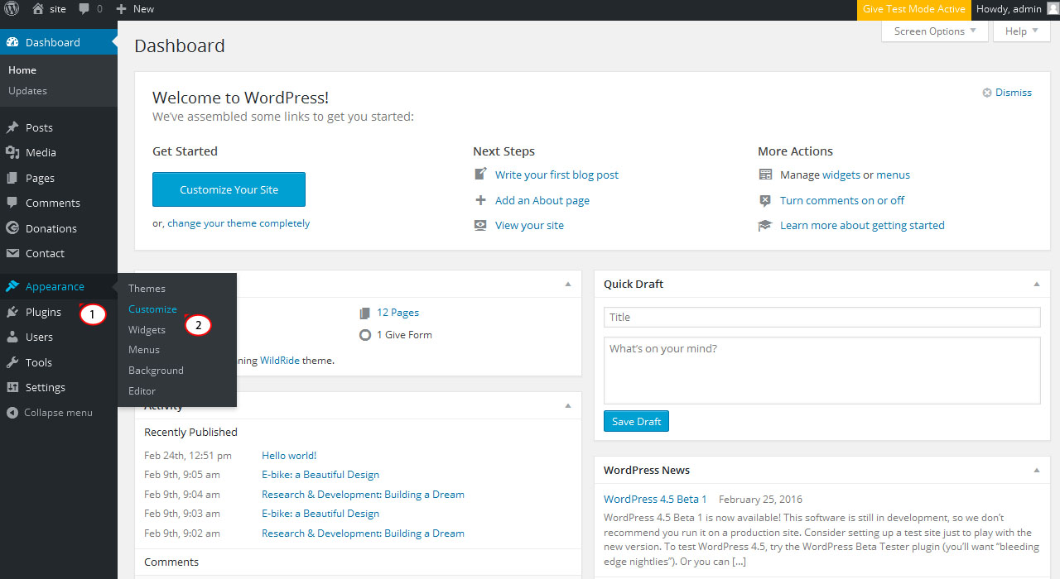Screen dimensions: 1060x579
Task: Click the Settings sliders icon
Action: (12, 387)
